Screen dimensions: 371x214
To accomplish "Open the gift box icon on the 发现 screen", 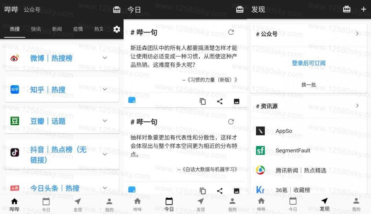I will (x=347, y=9).
